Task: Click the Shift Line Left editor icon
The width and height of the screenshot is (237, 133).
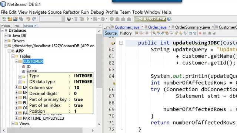Action: pos(190,33)
